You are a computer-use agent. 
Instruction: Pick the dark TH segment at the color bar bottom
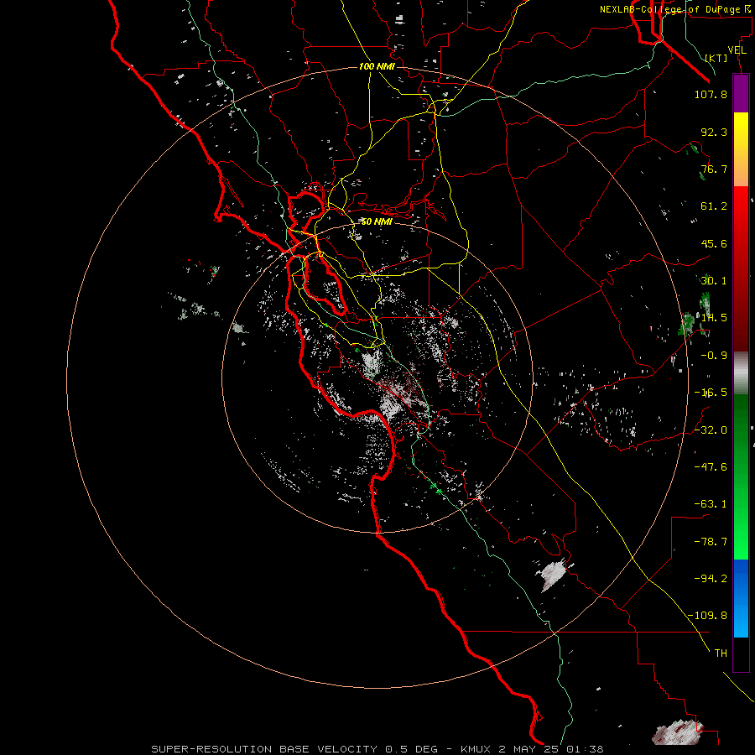(741, 653)
